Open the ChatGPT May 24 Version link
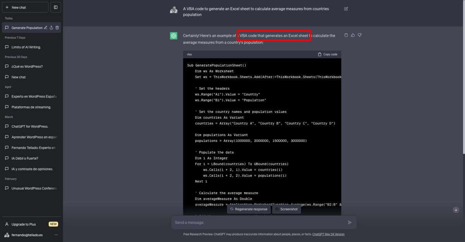 coord(328,234)
